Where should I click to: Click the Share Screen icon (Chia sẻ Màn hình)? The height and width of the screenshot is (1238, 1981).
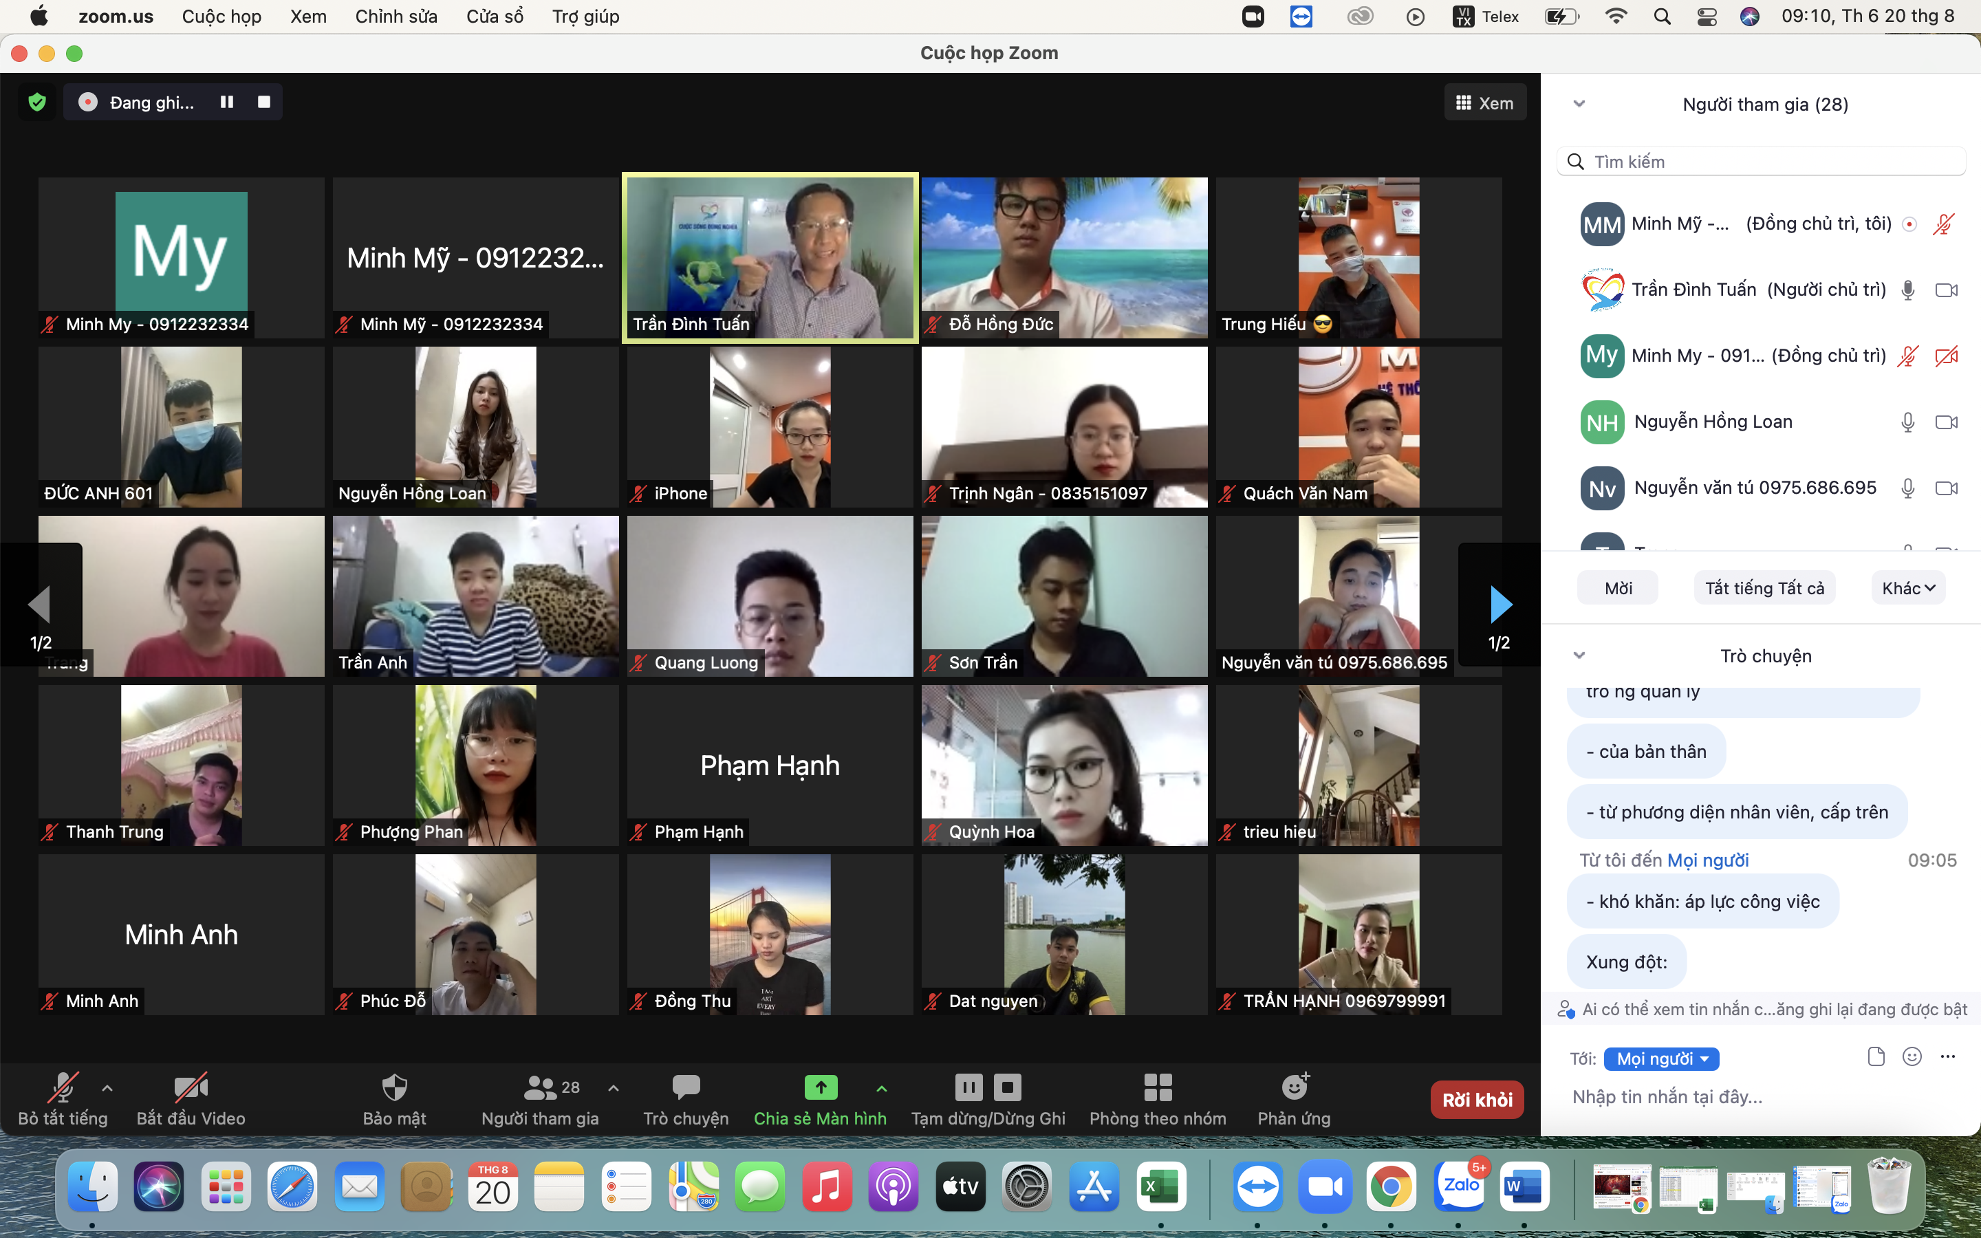pyautogui.click(x=820, y=1087)
